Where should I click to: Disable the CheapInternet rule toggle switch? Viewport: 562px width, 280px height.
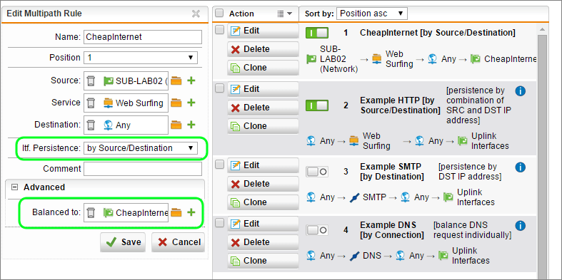click(x=317, y=33)
